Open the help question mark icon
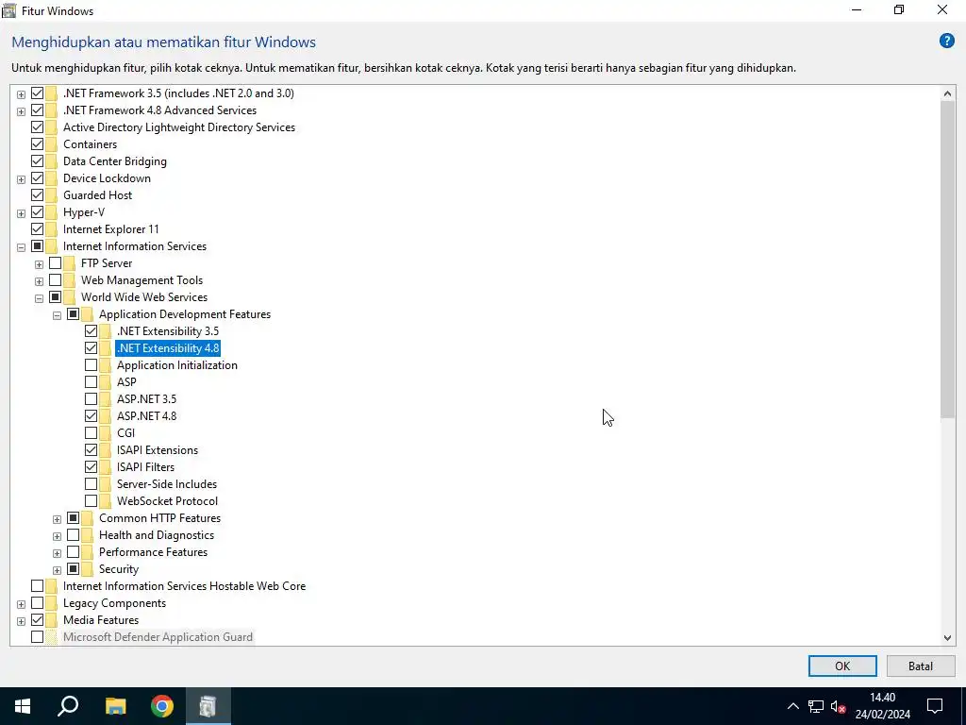 tap(946, 42)
